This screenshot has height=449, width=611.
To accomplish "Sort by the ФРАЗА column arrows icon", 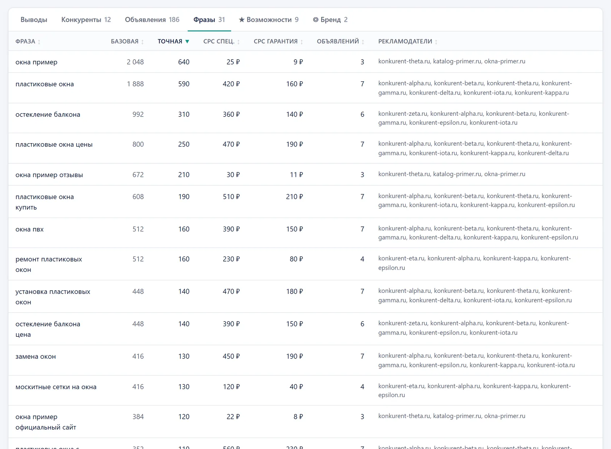I will [x=39, y=42].
